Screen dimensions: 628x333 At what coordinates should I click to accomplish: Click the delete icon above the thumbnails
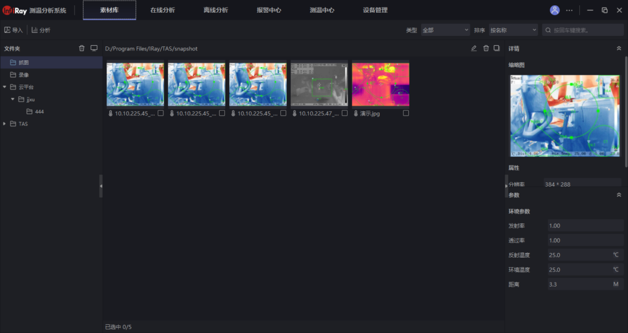click(486, 49)
